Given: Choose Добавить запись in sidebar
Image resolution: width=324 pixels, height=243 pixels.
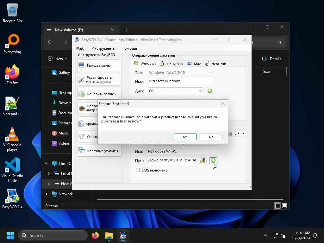Looking at the screenshot, I should click(x=99, y=94).
